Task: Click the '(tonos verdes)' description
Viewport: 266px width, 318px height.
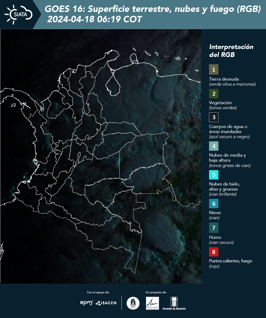Action: coord(223,108)
